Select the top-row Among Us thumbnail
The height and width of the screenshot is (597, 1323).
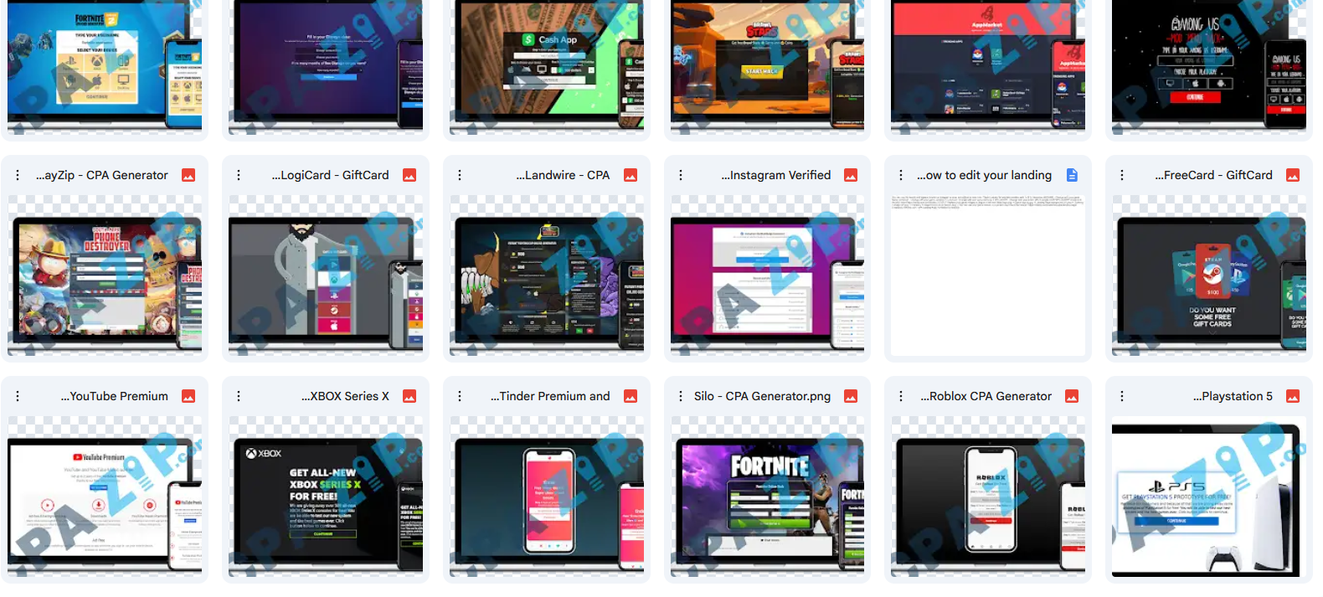pyautogui.click(x=1209, y=67)
